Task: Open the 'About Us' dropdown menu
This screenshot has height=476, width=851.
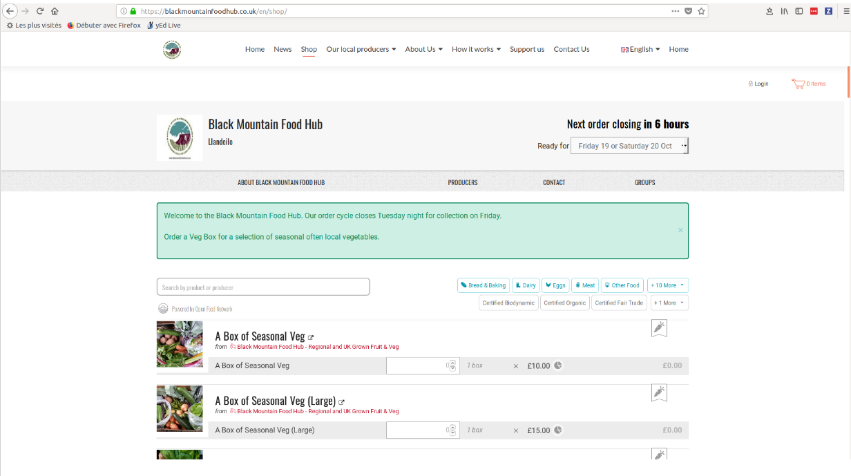Action: click(x=424, y=49)
